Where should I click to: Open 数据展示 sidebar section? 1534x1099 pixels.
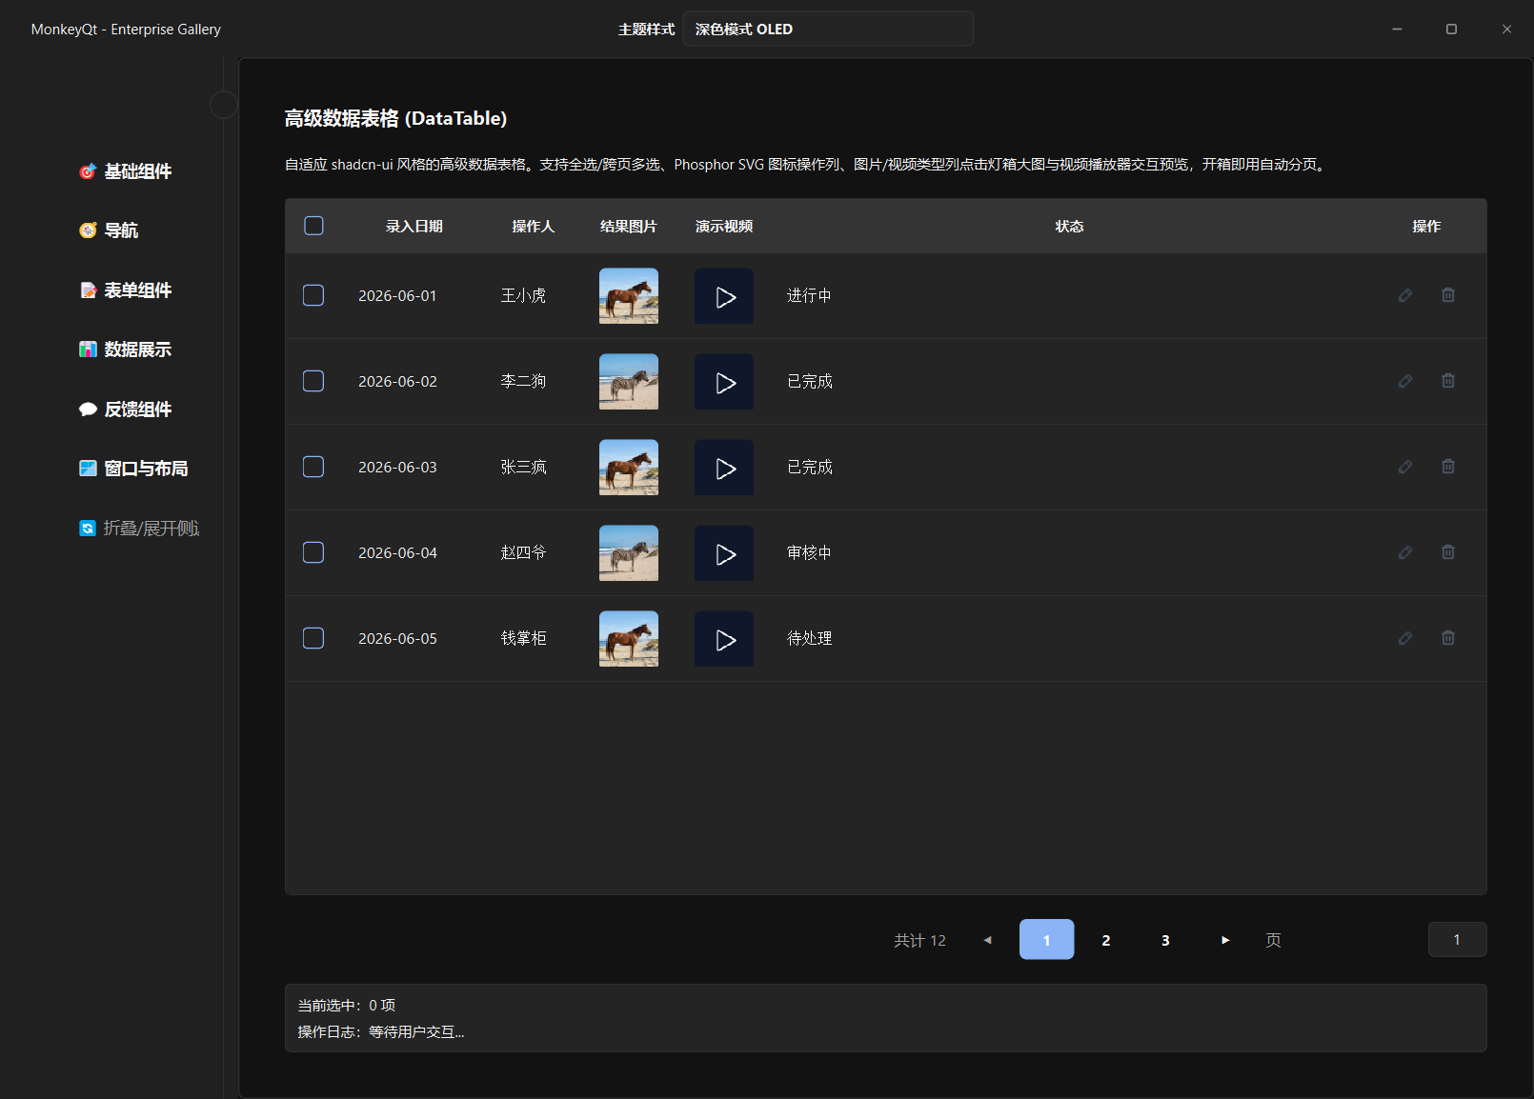[x=126, y=350]
